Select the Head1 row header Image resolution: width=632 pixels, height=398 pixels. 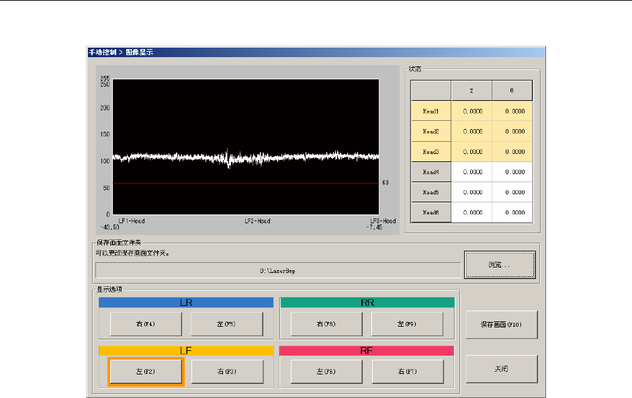tap(431, 112)
